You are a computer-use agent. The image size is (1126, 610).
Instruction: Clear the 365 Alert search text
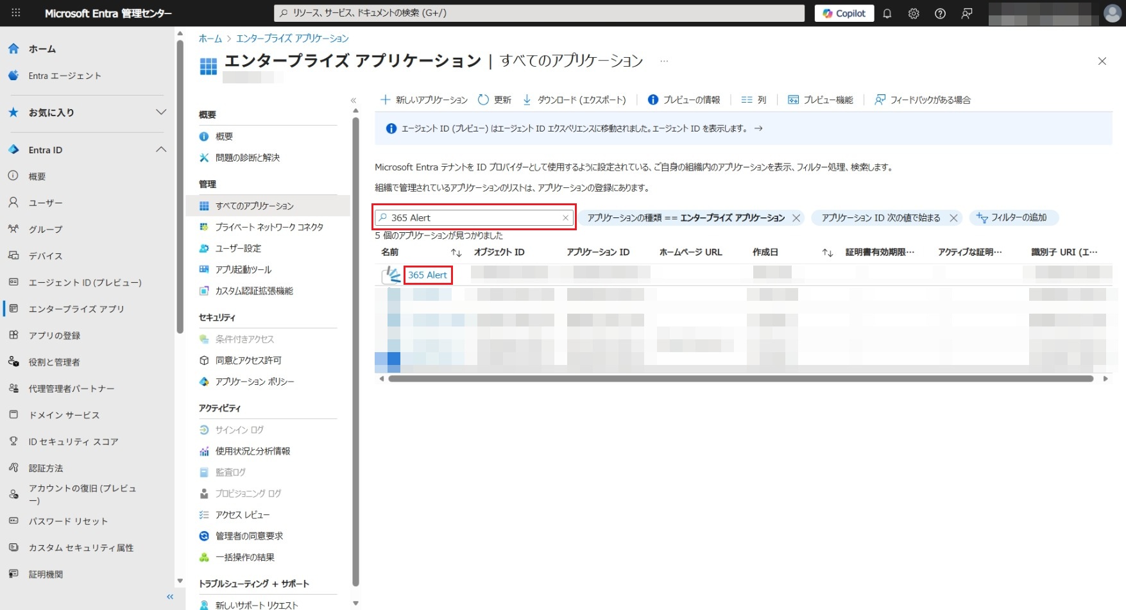[x=565, y=218]
